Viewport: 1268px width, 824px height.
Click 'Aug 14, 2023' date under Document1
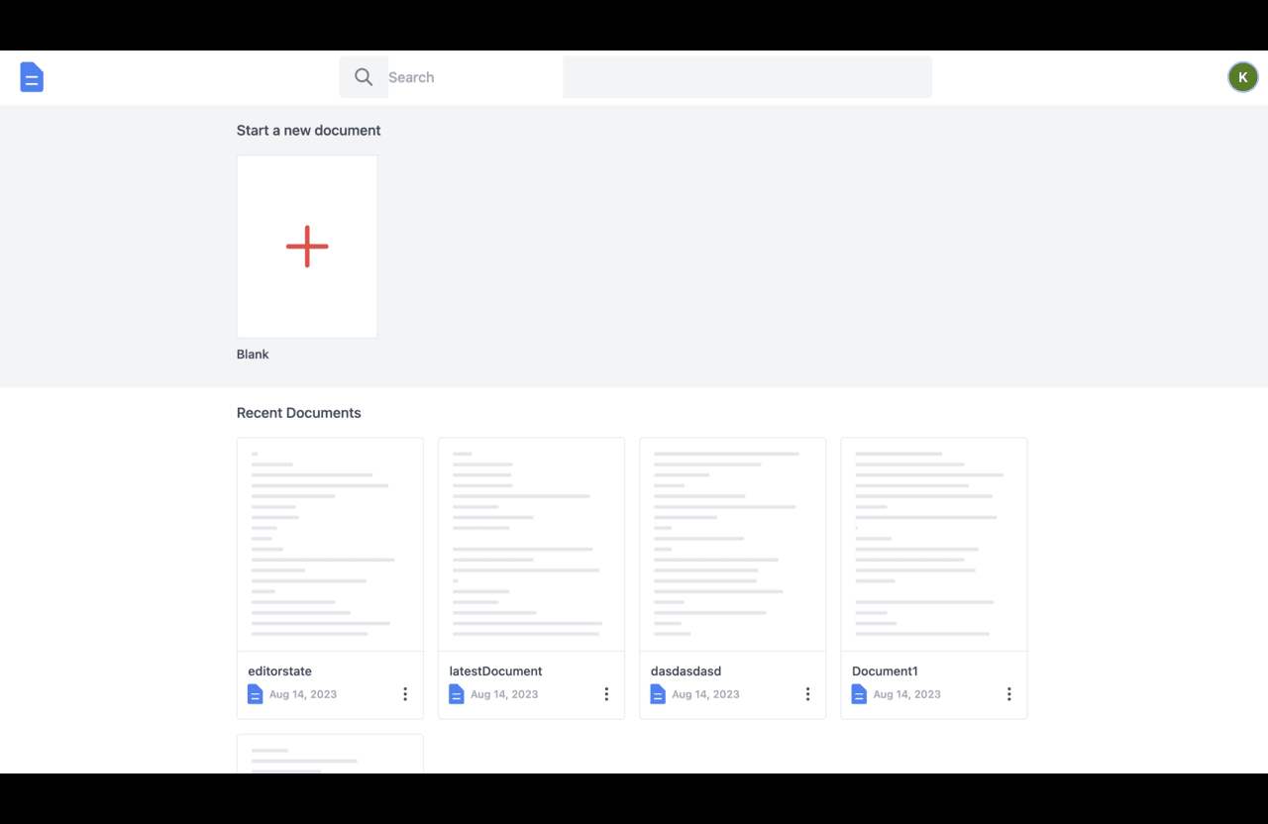907,694
